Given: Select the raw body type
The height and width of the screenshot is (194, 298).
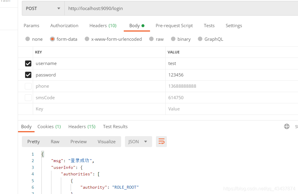Looking at the screenshot, I should pos(157,39).
